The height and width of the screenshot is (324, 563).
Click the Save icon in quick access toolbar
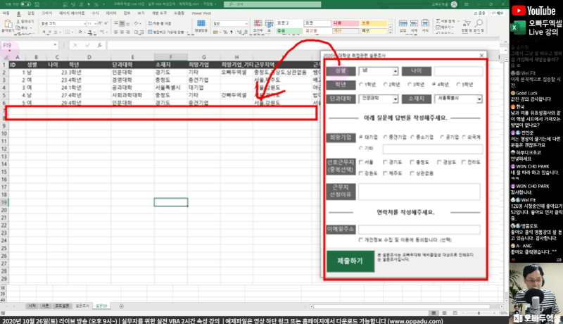pos(37,4)
